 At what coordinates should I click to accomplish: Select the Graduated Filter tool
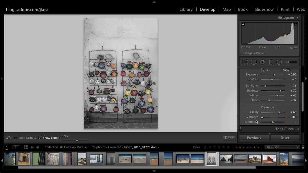click(x=271, y=62)
